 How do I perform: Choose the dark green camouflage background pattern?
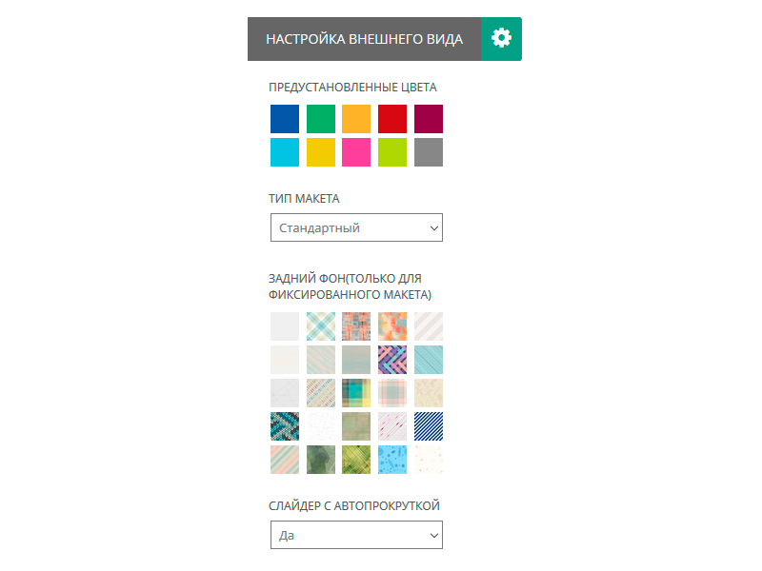point(321,460)
